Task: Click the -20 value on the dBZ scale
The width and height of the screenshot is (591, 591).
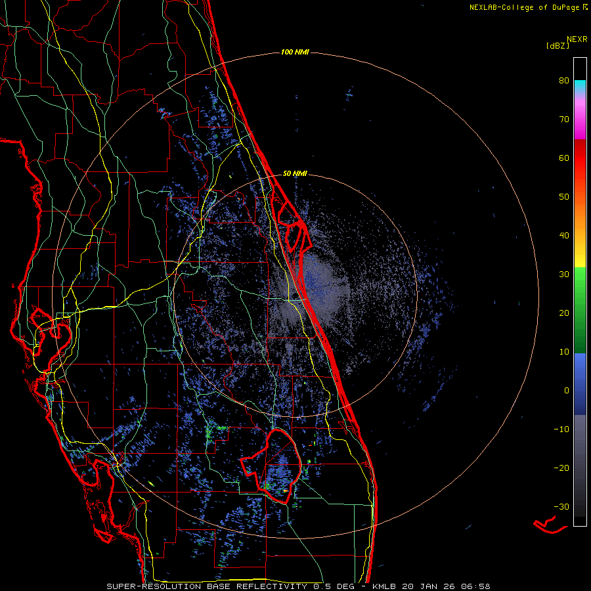Action: (561, 468)
